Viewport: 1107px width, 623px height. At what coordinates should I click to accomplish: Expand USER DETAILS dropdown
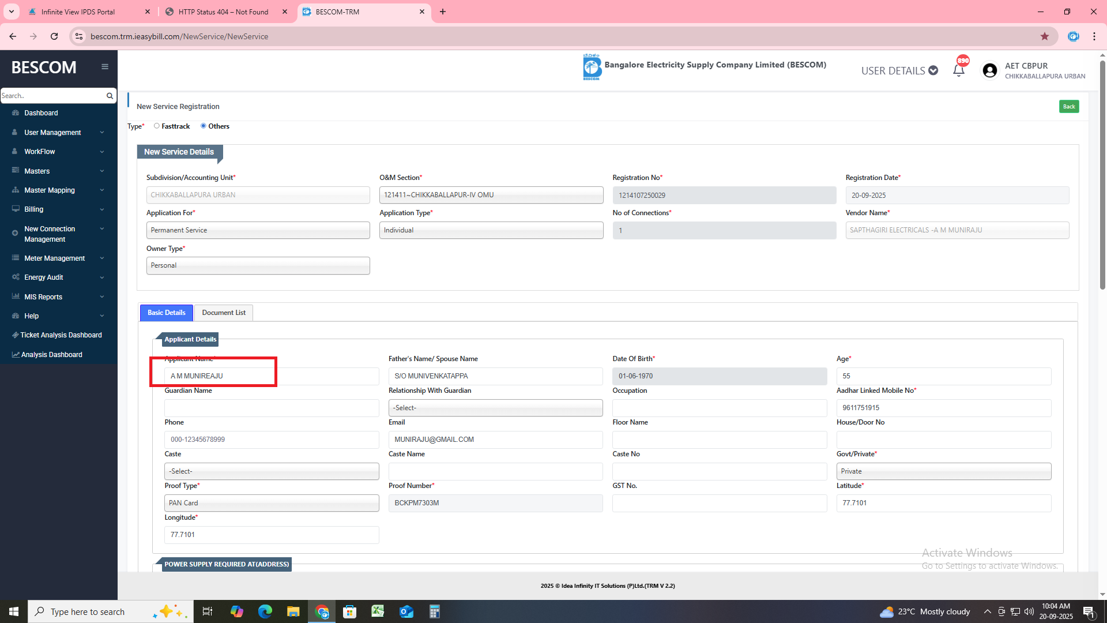coord(899,70)
